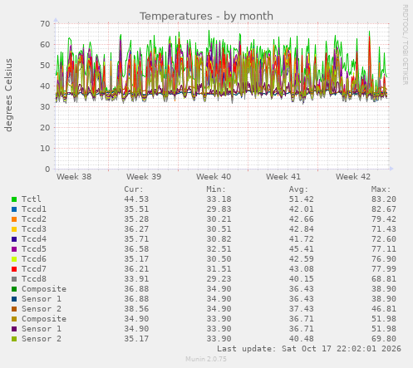This screenshot has width=413, height=368.
Task: Click the 'Week 42' axis label
Action: pyautogui.click(x=353, y=176)
